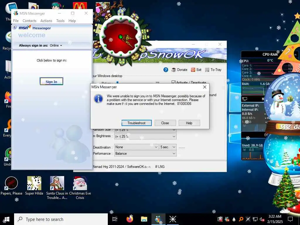The image size is (300, 225).
Task: Open the blue question-mark help icon in DesktopSnowOK
Action: pyautogui.click(x=166, y=70)
